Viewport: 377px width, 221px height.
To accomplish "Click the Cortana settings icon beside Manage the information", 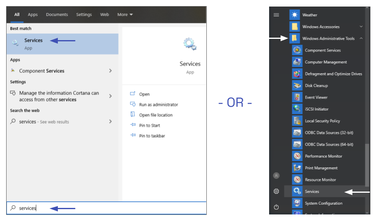I will click(13, 93).
